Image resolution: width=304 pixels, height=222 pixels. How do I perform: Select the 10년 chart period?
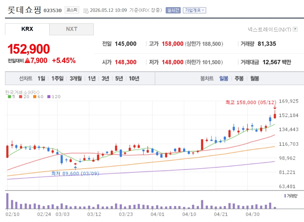pos(134,78)
